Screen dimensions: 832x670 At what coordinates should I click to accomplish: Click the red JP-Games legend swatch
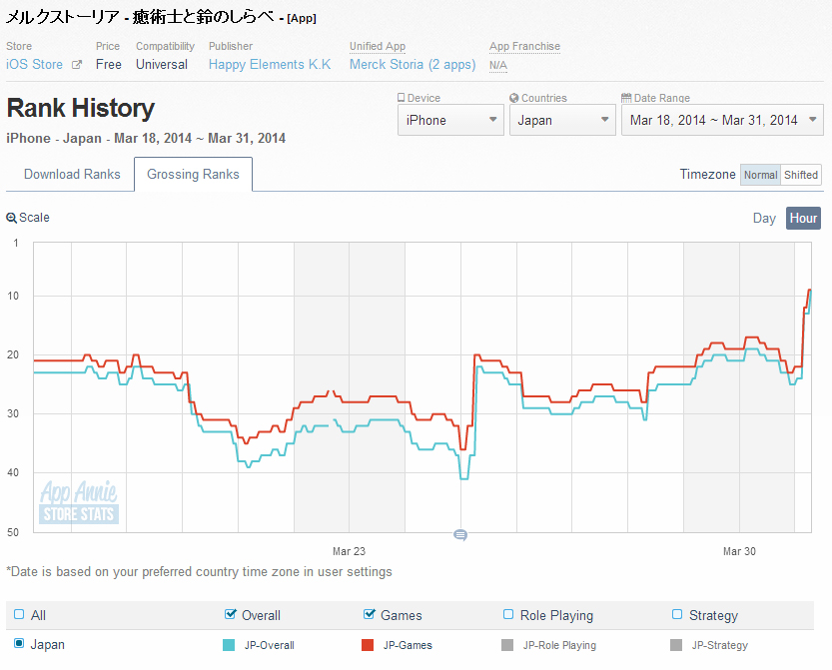click(x=368, y=645)
